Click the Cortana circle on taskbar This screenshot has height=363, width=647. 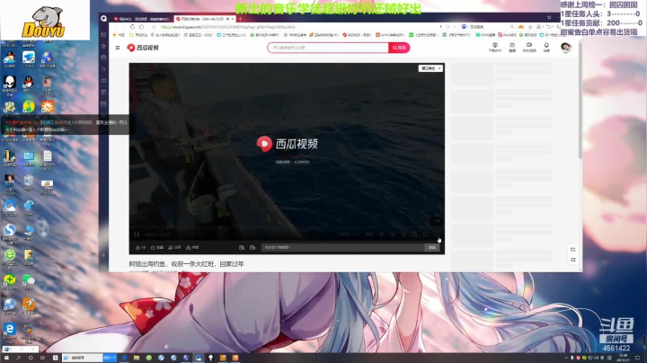(31, 358)
